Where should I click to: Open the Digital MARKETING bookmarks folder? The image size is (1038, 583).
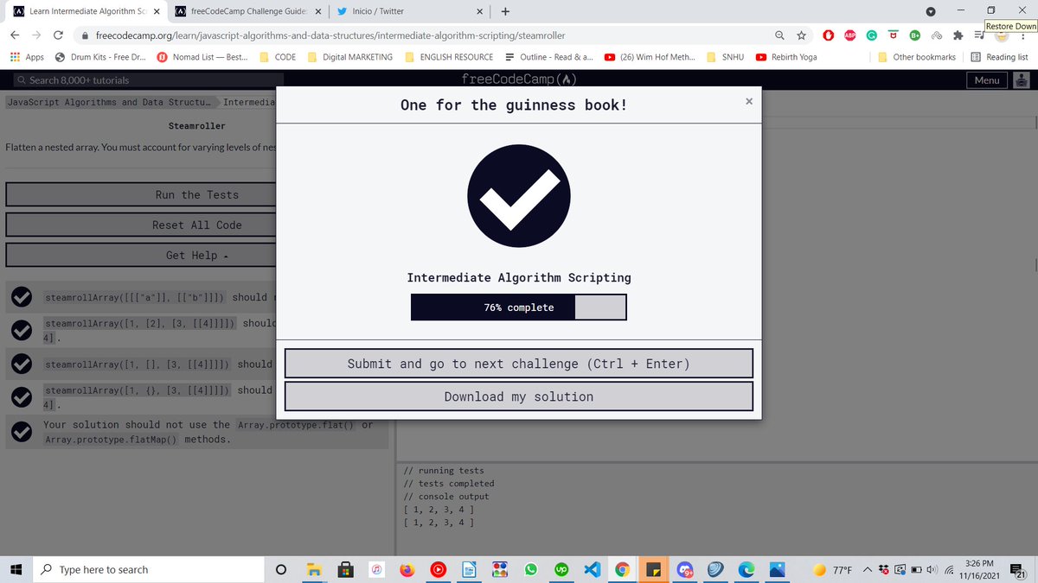(349, 57)
